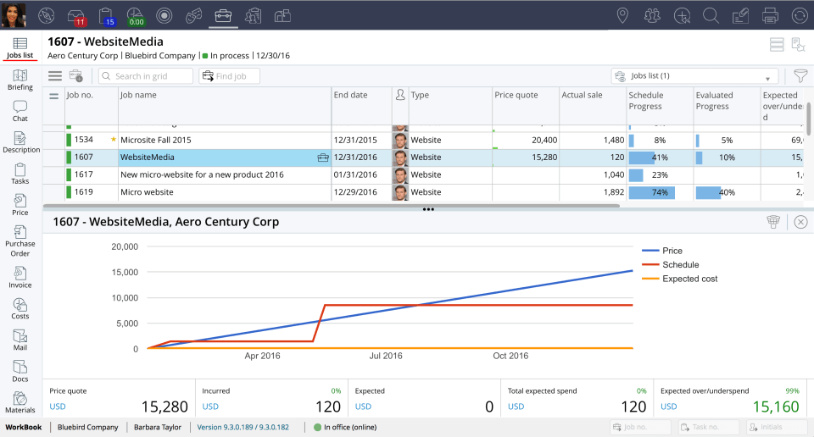Click the Job no. field in status bar
814x437 pixels.
pos(641,427)
